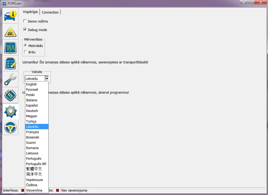This screenshot has height=195, width=268.
Task: Uncheck the Debug mode checkbox
Action: (x=25, y=29)
